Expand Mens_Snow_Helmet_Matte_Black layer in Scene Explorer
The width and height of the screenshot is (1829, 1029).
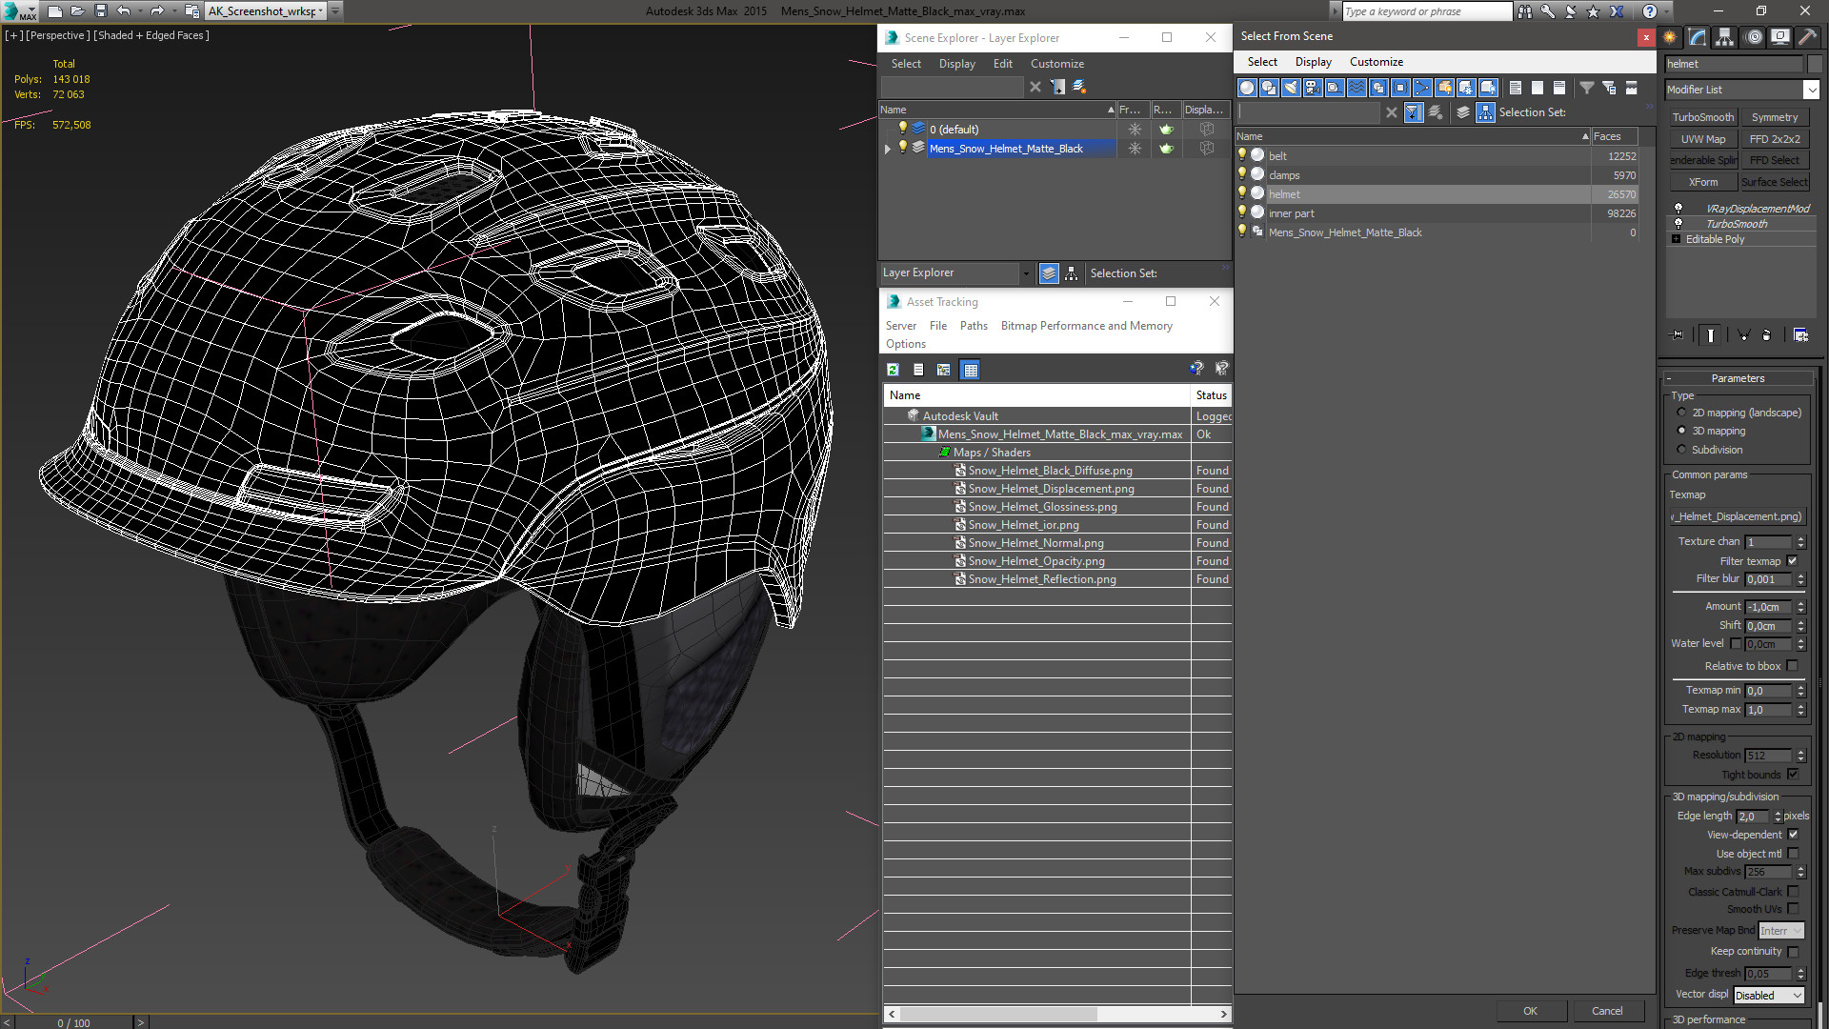coord(888,149)
